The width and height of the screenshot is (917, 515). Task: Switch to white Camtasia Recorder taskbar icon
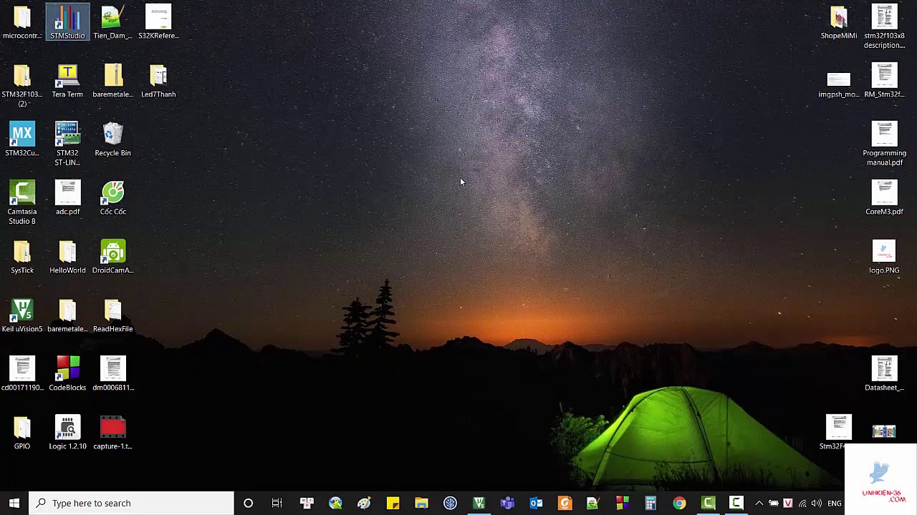[x=736, y=503]
